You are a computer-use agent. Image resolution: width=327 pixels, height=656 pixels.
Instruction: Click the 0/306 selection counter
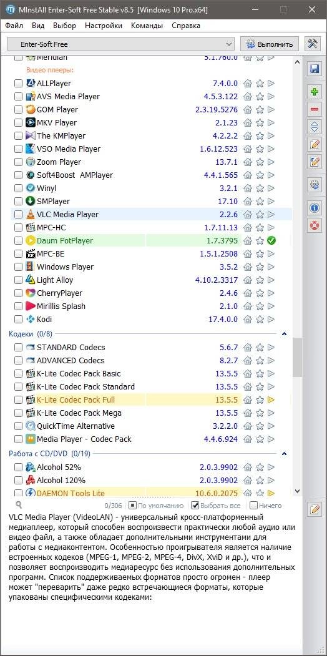(112, 506)
